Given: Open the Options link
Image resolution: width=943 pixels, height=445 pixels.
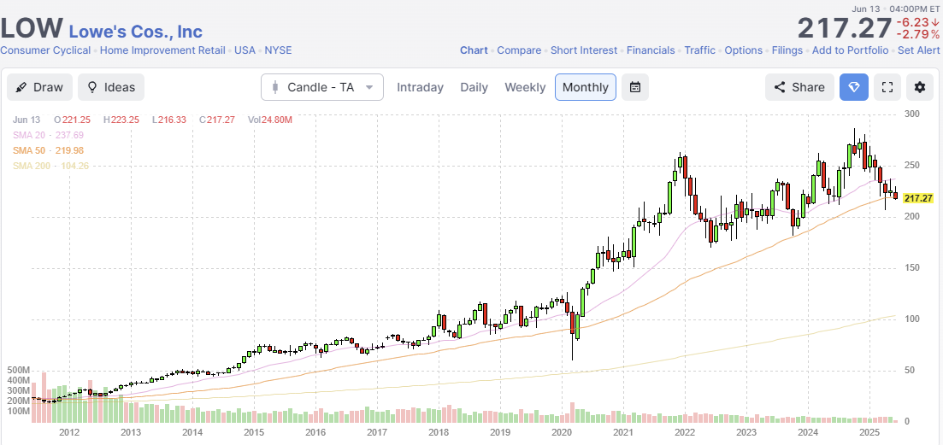Looking at the screenshot, I should click(x=743, y=50).
